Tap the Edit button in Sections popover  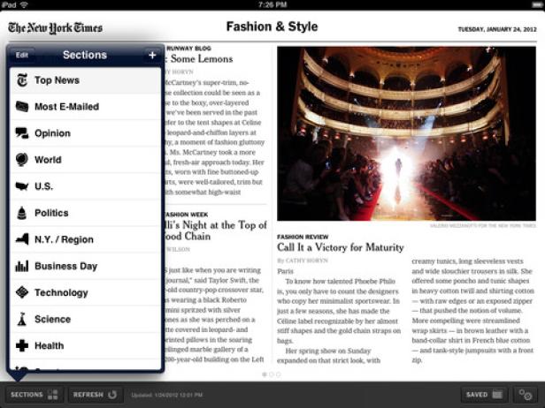tap(21, 55)
